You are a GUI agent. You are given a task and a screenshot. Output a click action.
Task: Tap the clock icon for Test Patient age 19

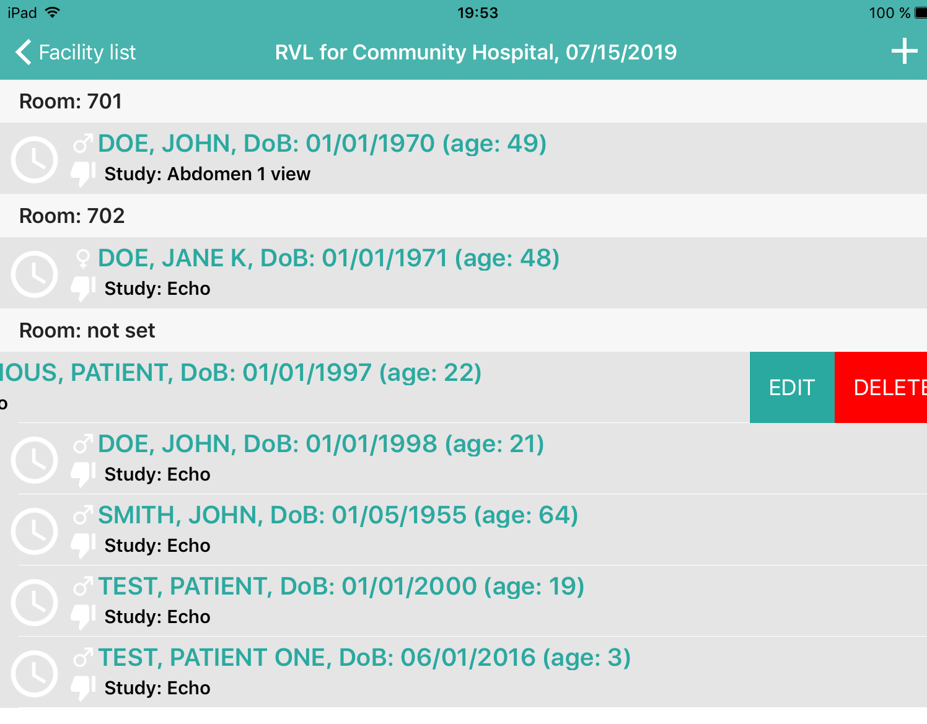pyautogui.click(x=34, y=602)
